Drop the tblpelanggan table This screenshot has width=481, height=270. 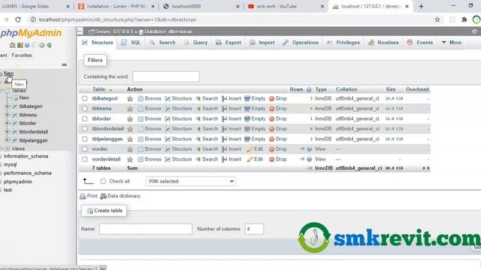pos(277,139)
